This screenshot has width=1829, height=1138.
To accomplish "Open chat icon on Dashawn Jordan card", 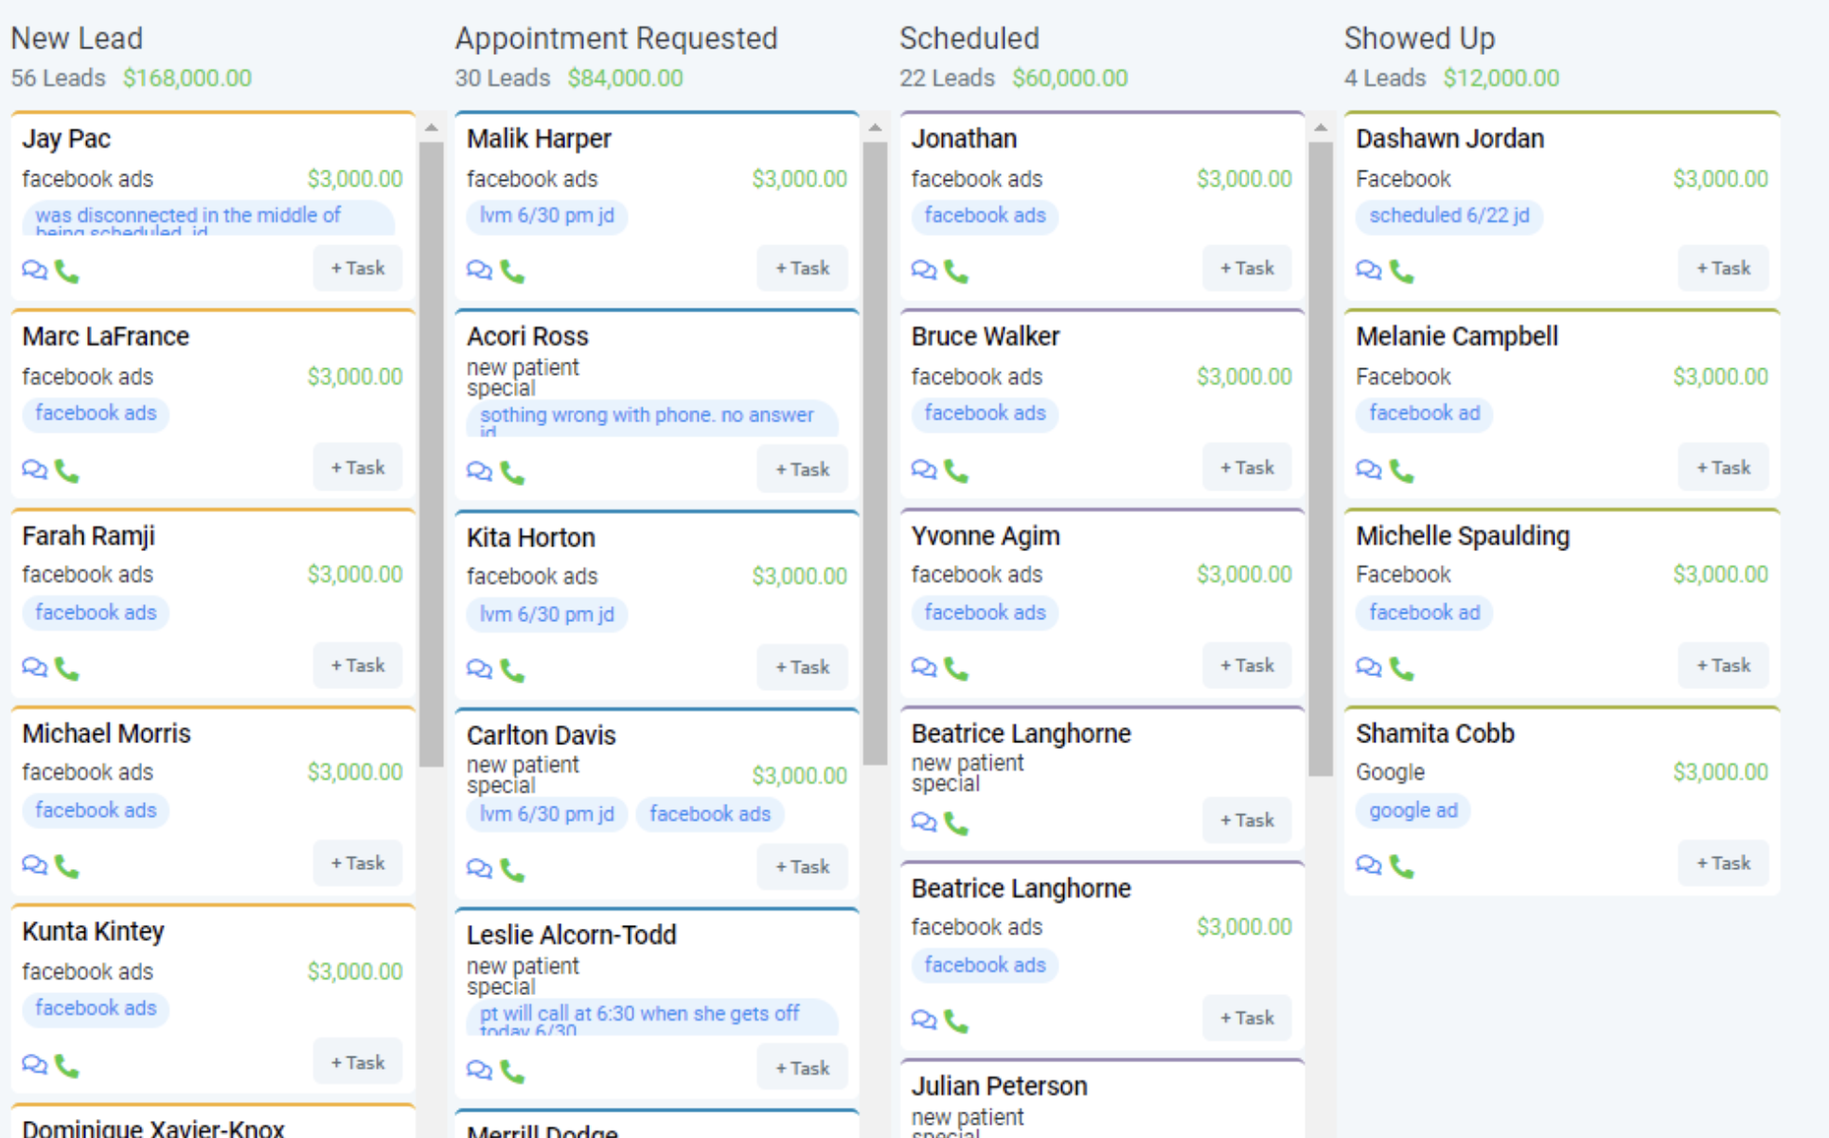I will 1368,271.
